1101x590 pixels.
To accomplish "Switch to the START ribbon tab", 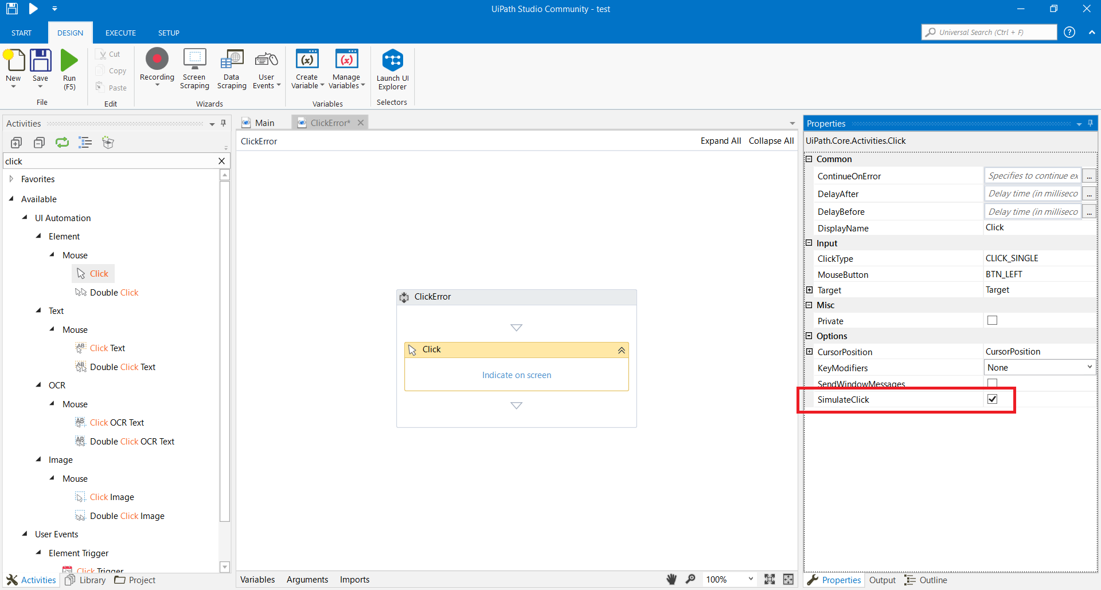I will (x=22, y=33).
